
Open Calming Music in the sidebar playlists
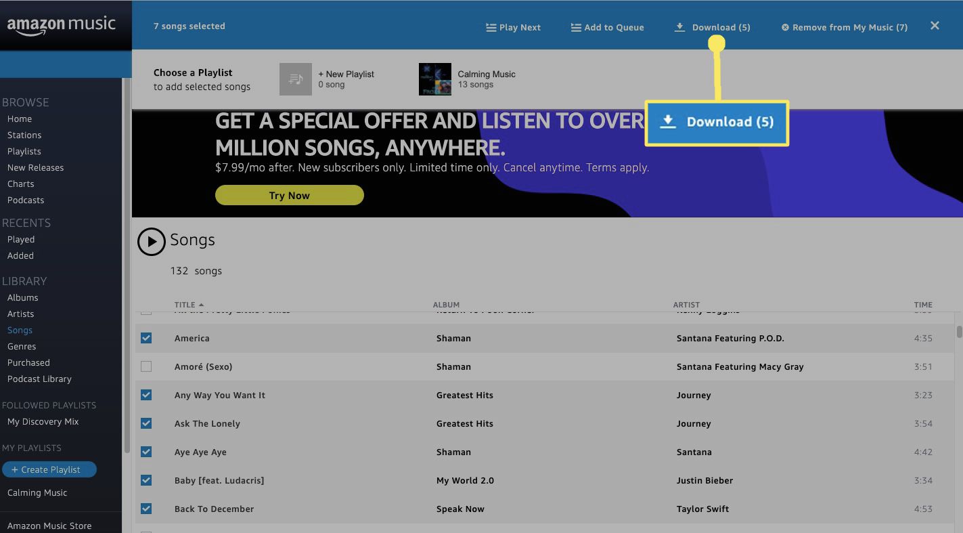pyautogui.click(x=37, y=493)
